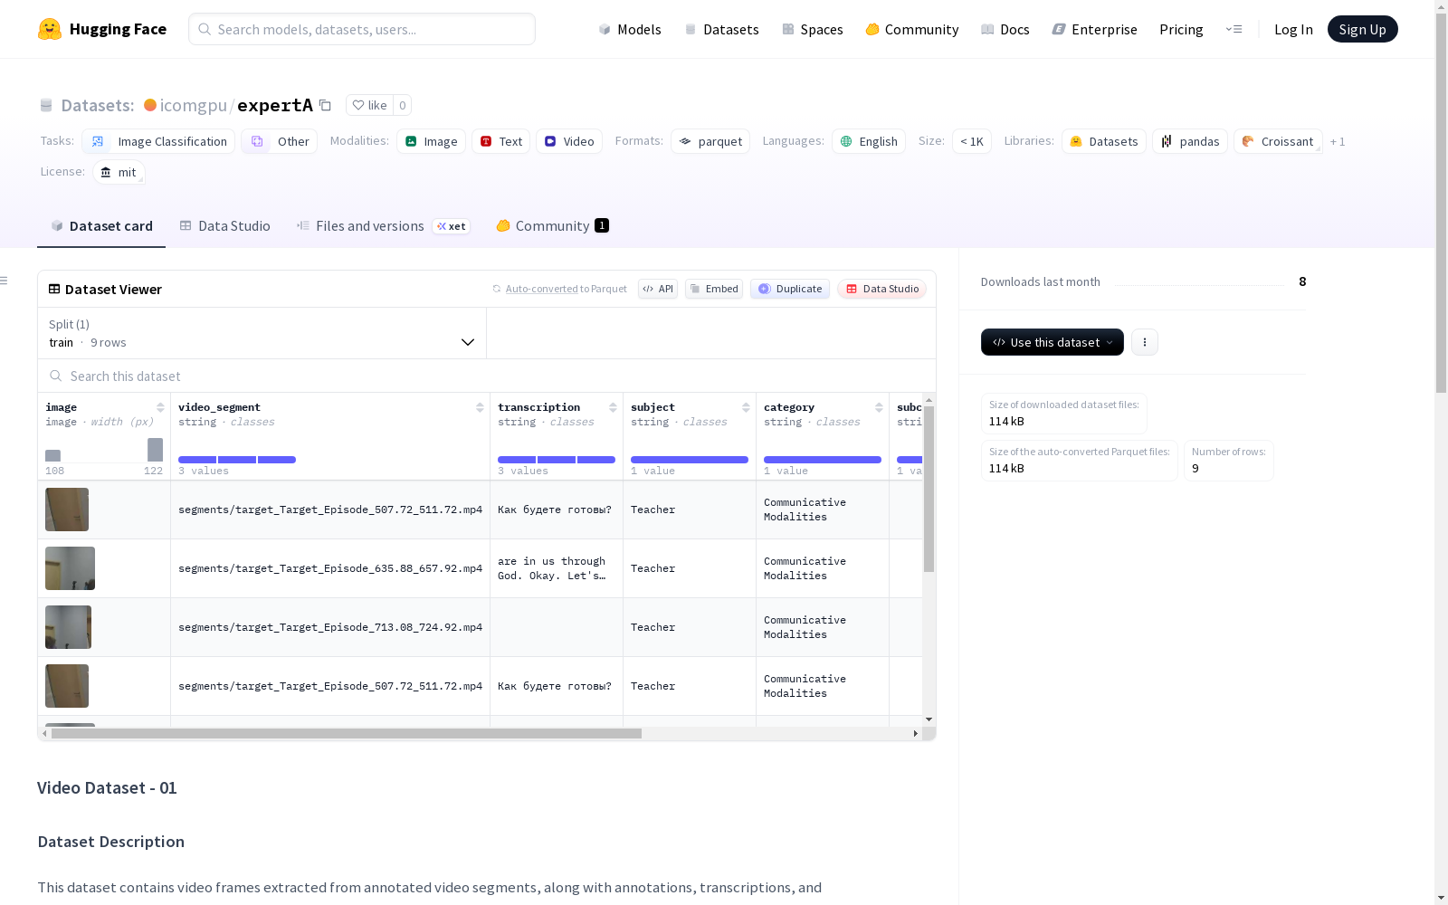Click the category column distribution bar

823,460
